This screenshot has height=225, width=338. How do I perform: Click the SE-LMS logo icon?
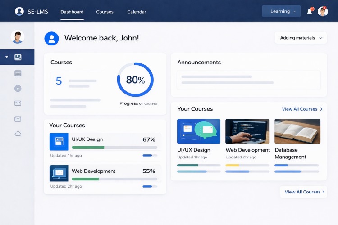tap(19, 11)
